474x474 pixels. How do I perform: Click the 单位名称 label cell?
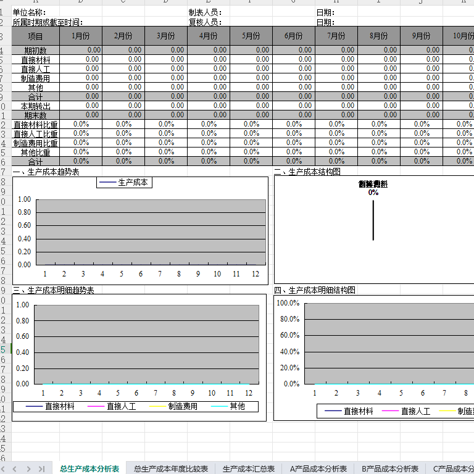pyautogui.click(x=29, y=12)
